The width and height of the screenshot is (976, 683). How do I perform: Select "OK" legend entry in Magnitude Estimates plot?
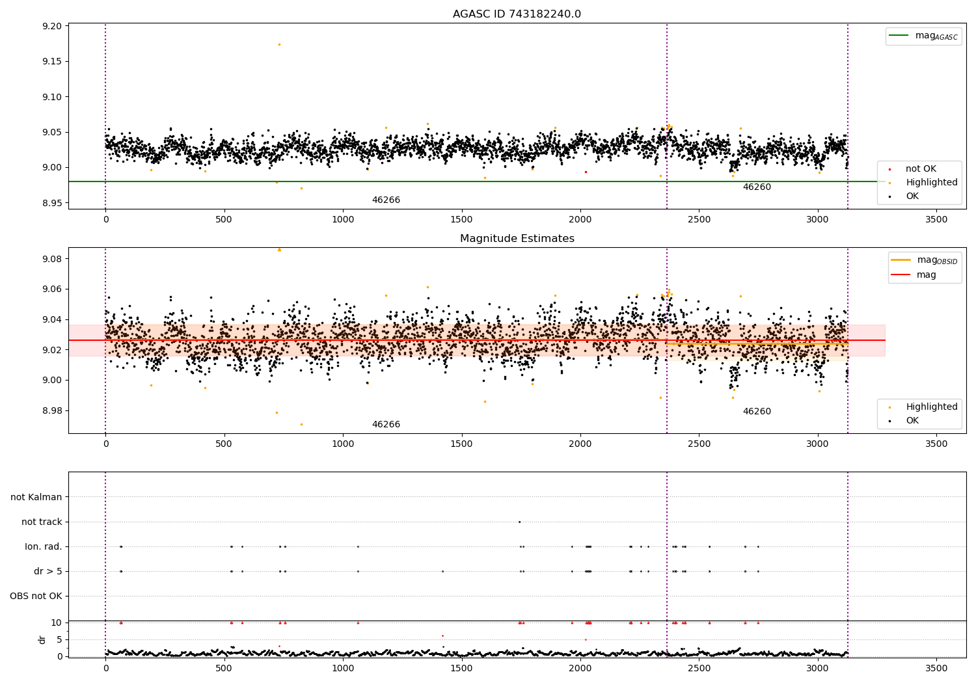tap(912, 421)
